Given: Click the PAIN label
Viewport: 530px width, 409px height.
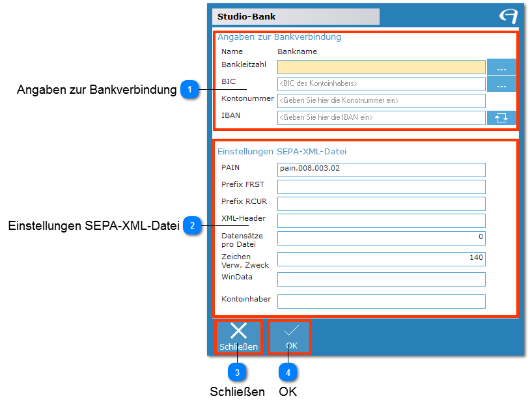Looking at the screenshot, I should 230,167.
